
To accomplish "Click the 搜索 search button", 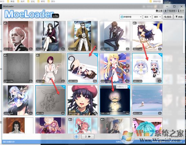I will 168,17.
